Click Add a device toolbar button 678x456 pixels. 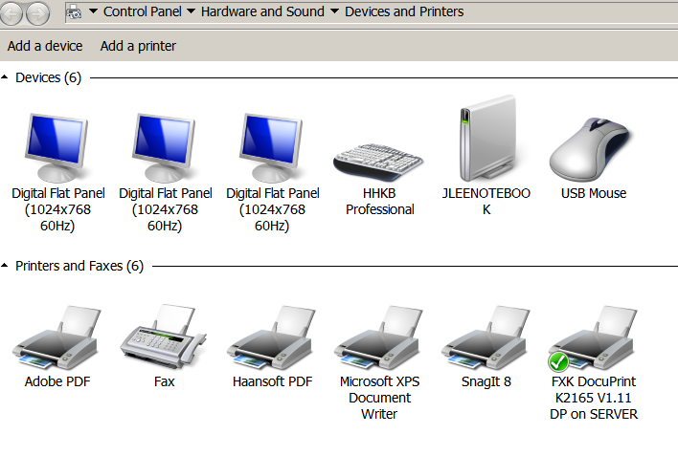coord(45,46)
